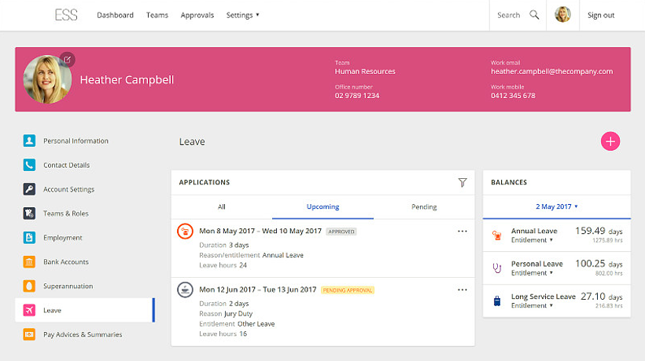Screen dimensions: 645x361
Task: Open Bank Accounts sidebar link
Action: pyautogui.click(x=66, y=262)
